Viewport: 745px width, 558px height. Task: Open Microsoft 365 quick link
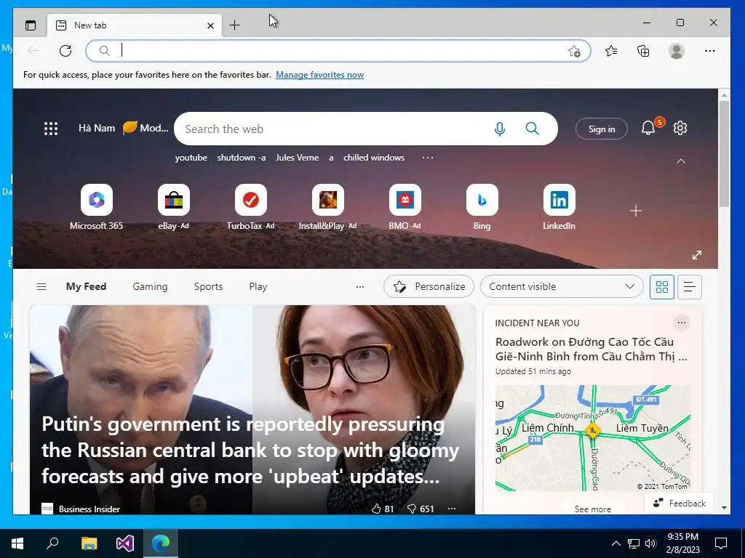[x=97, y=207]
